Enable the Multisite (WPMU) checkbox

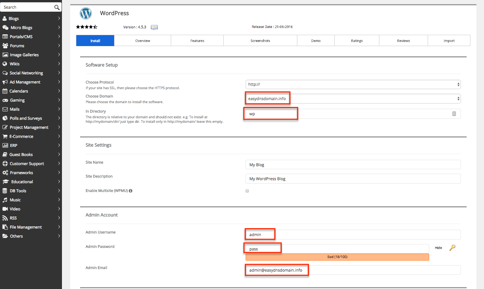point(247,191)
